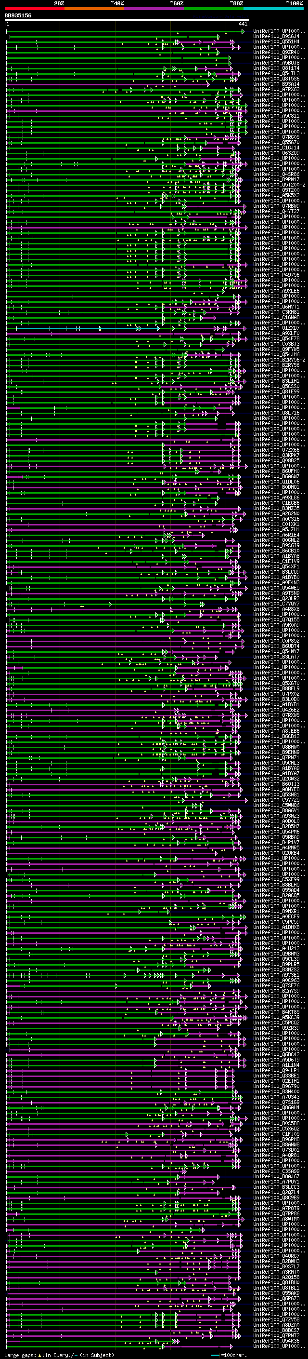
Task: Select hit UniRef100_Q7RP86
Action: (x=276, y=1213)
